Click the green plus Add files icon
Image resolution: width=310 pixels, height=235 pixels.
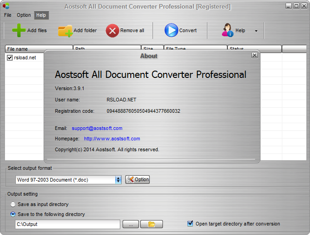(x=19, y=30)
